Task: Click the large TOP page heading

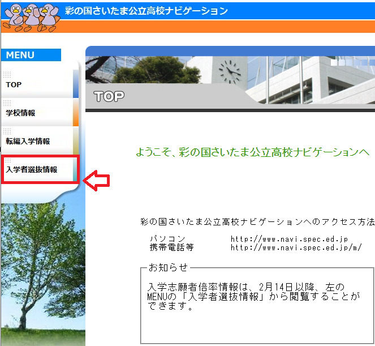Action: pyautogui.click(x=109, y=96)
